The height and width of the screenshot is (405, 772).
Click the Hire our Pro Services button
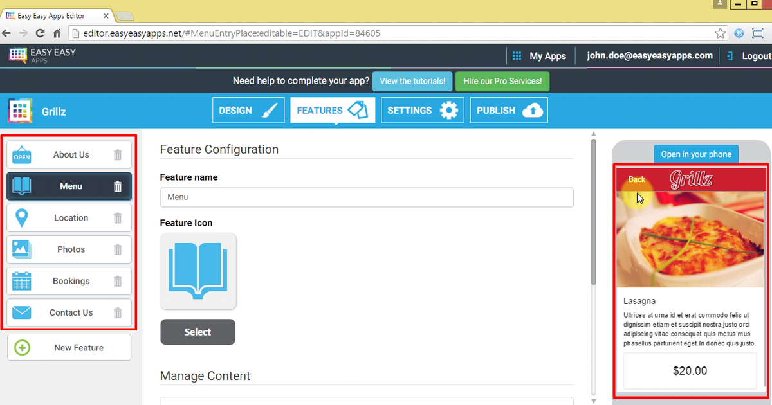(x=502, y=81)
